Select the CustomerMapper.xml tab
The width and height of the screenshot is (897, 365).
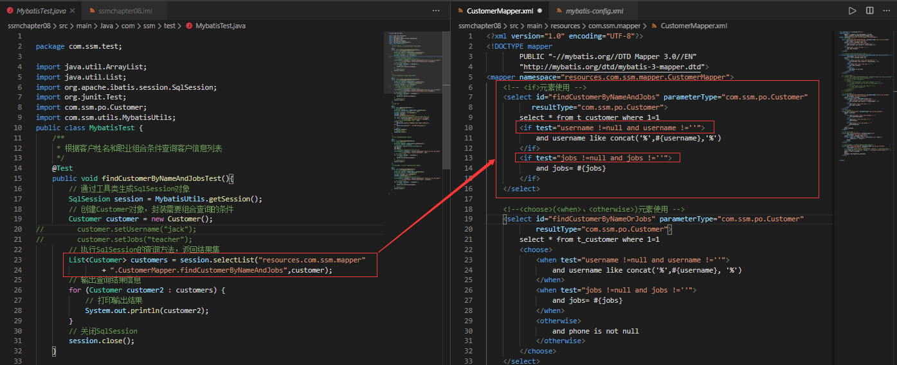coord(500,11)
